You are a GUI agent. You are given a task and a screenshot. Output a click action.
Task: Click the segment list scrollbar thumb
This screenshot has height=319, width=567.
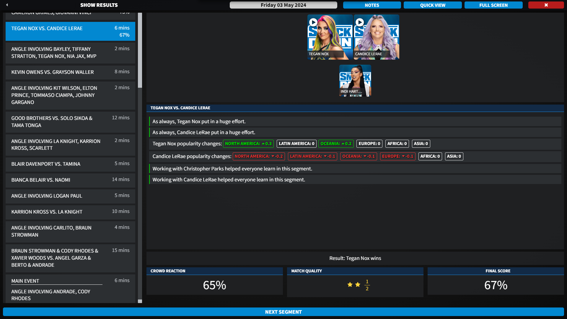[140, 50]
